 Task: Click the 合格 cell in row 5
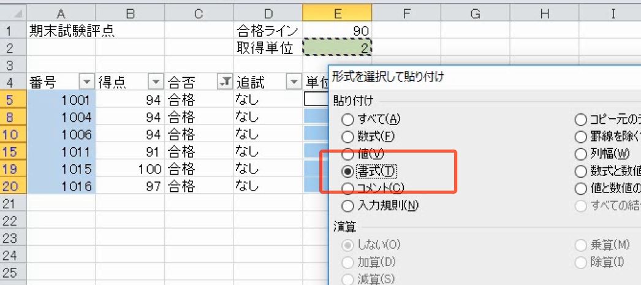coord(199,100)
